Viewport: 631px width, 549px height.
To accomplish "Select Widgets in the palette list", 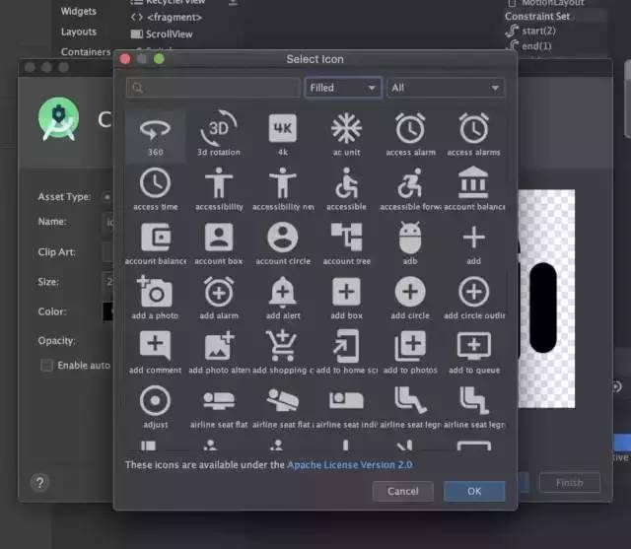I will point(79,11).
